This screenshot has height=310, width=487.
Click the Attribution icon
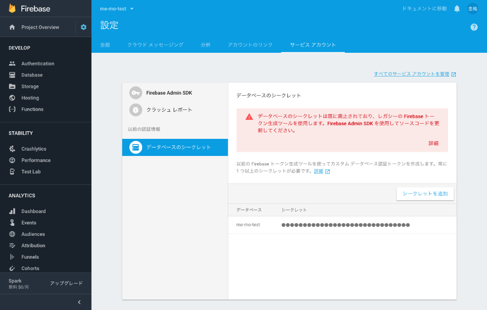pyautogui.click(x=12, y=245)
